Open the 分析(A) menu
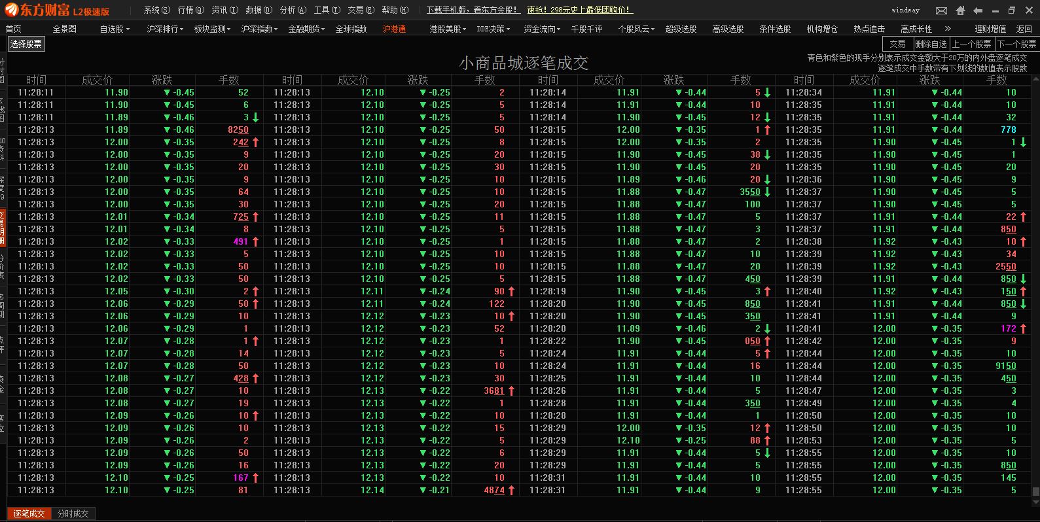The width and height of the screenshot is (1040, 522). [x=293, y=10]
